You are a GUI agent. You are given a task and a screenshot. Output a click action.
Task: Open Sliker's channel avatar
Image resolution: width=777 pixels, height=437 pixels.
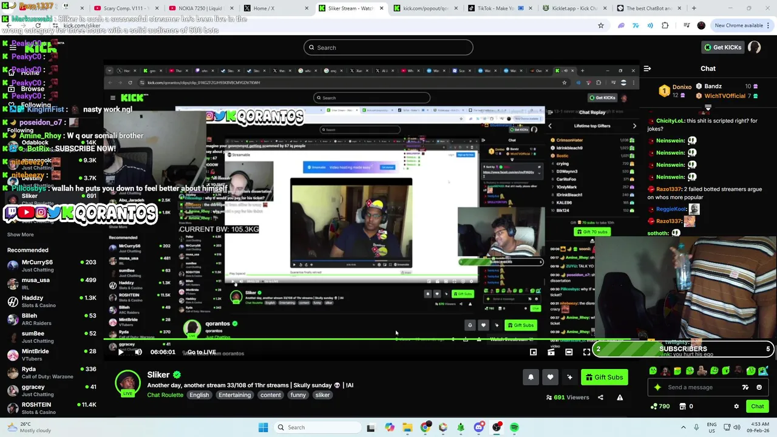[x=127, y=384]
